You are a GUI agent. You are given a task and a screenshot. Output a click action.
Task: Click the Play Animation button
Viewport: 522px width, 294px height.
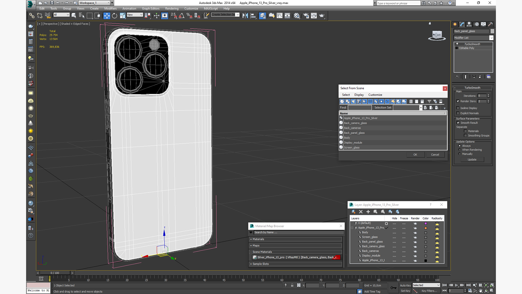coord(456,285)
